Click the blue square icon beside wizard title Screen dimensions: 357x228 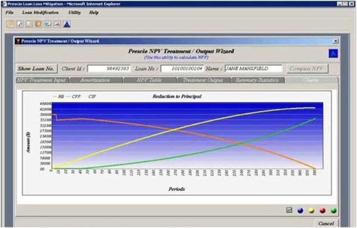(333, 54)
